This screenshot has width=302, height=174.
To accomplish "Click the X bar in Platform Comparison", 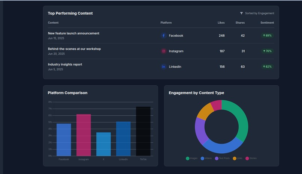I will click(x=103, y=144).
